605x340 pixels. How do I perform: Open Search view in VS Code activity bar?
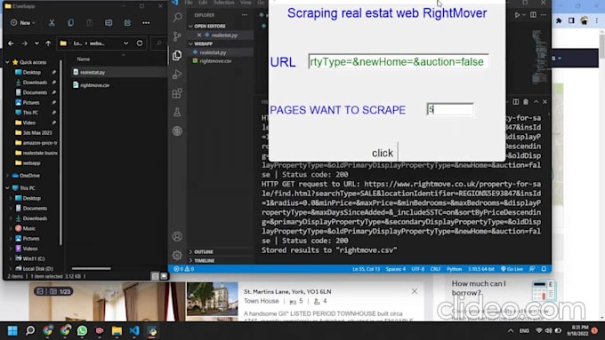tap(177, 18)
